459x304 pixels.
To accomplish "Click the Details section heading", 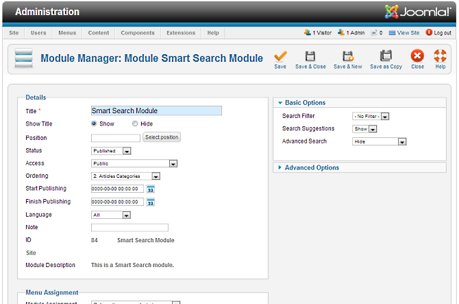I will click(36, 97).
